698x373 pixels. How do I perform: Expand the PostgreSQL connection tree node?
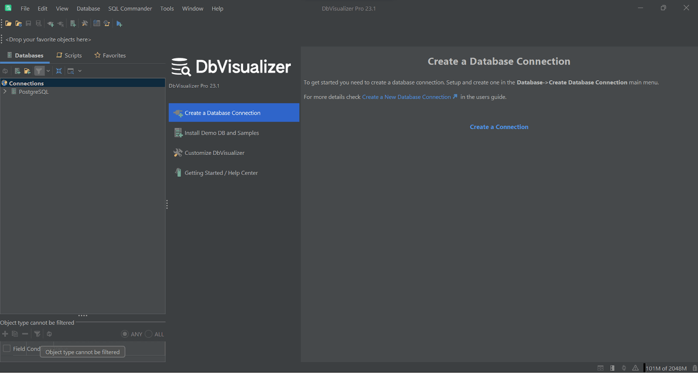[5, 92]
